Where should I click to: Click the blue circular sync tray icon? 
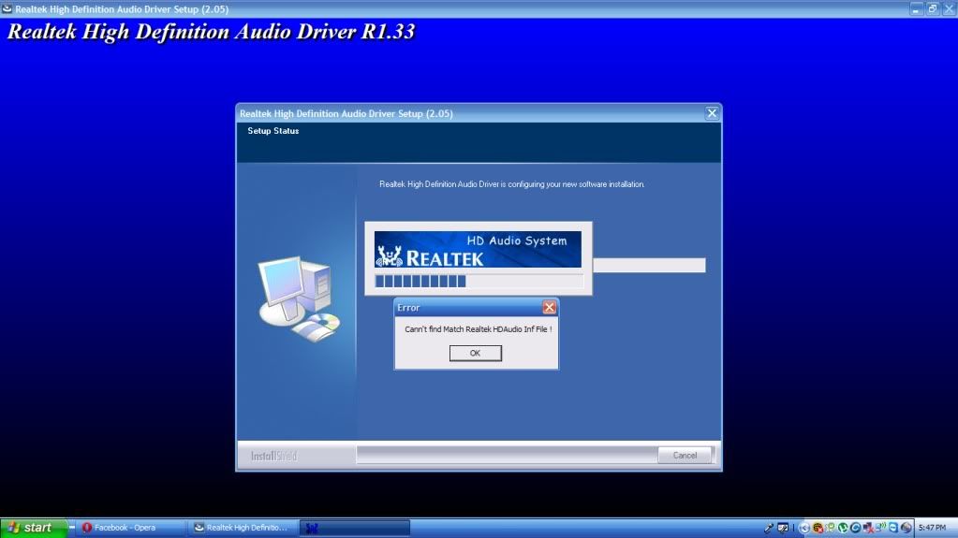(855, 528)
